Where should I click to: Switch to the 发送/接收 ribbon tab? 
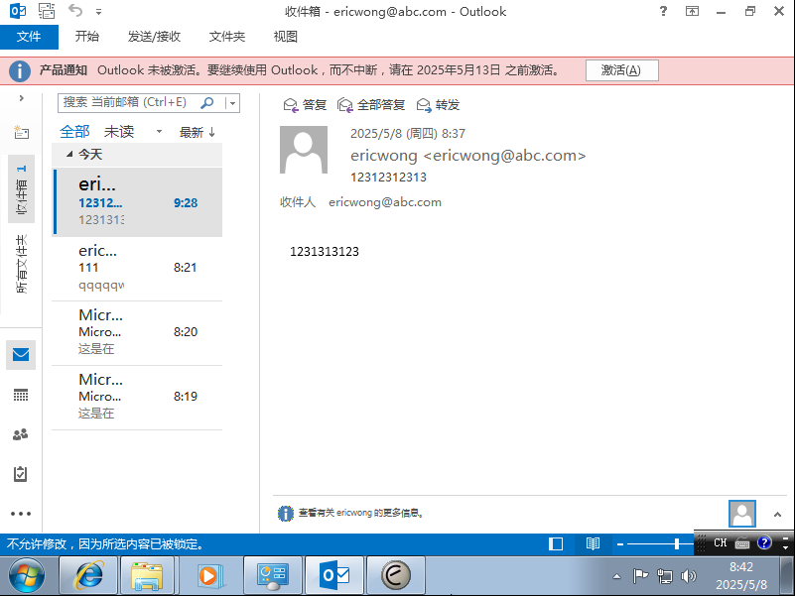point(154,37)
